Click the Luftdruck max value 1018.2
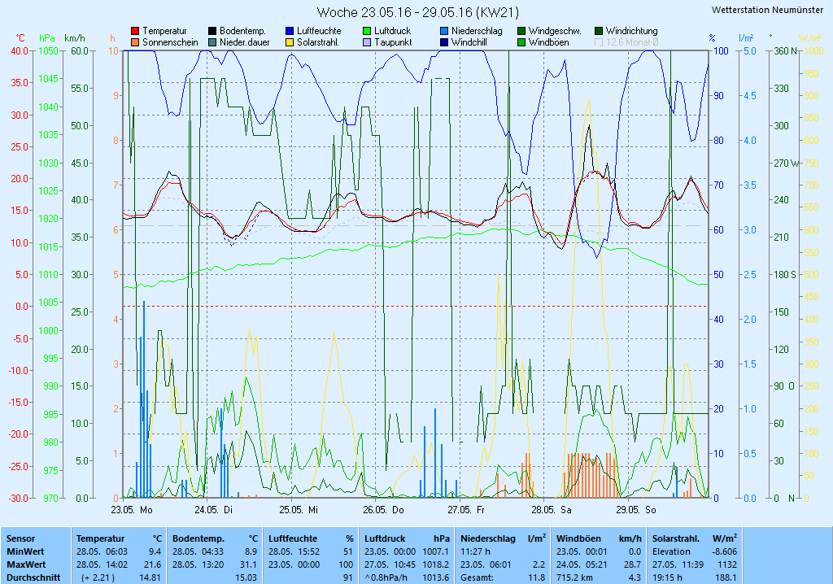 (436, 564)
